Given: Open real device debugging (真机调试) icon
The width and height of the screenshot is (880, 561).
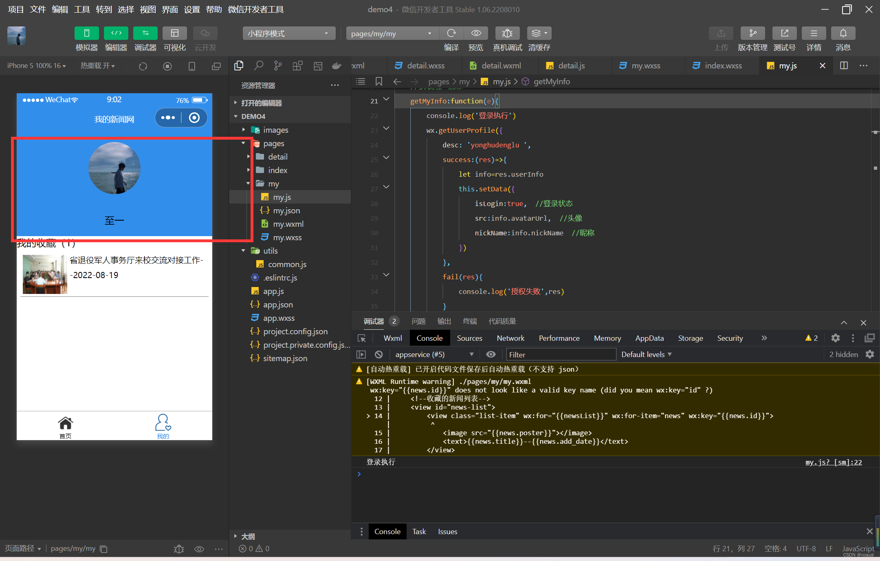Looking at the screenshot, I should click(x=507, y=33).
